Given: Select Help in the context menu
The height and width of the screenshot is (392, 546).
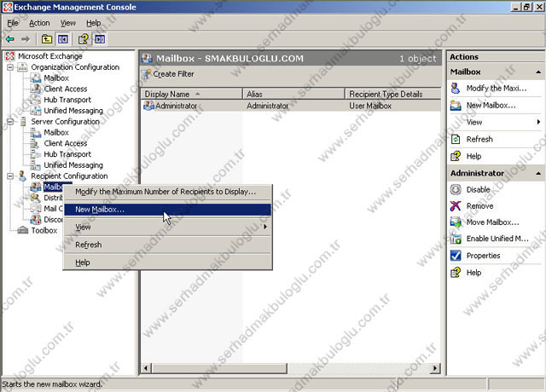Looking at the screenshot, I should (167, 262).
